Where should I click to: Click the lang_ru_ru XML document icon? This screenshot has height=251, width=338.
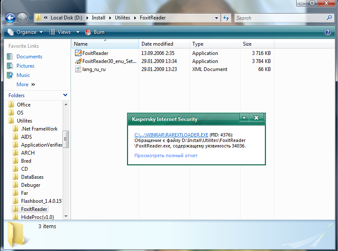tap(78, 69)
